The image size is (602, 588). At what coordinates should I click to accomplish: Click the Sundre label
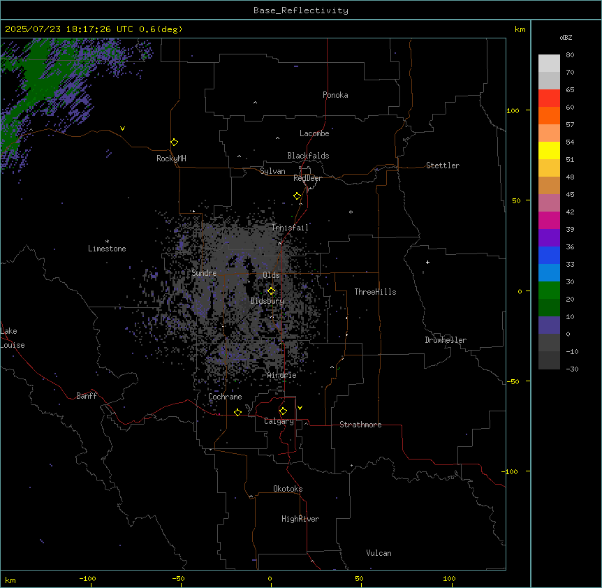[204, 273]
